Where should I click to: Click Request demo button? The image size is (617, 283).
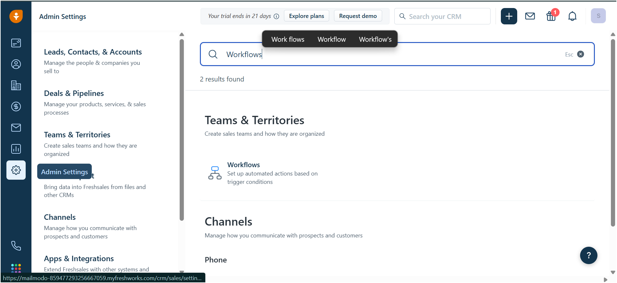(x=358, y=16)
